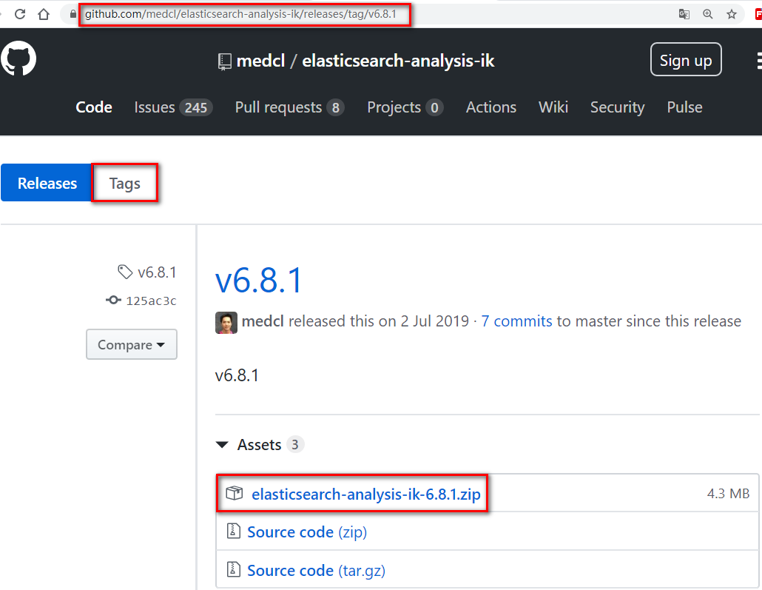Click the Projects count badge 0

coord(434,107)
